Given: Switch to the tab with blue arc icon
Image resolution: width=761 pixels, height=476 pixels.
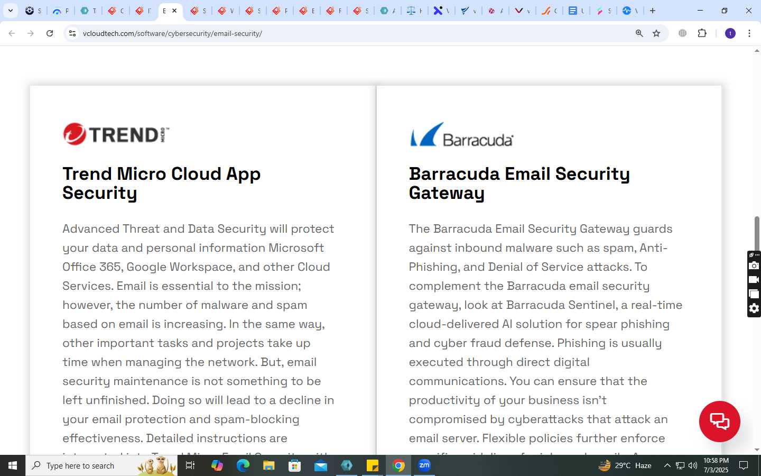Looking at the screenshot, I should (60, 11).
